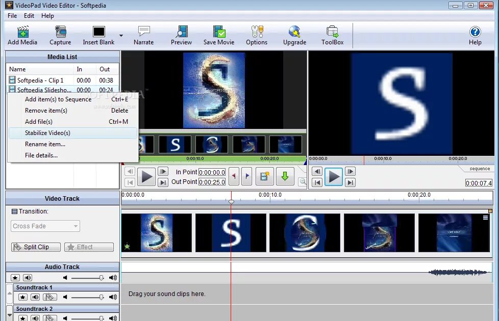
Task: Choose Add item(s) to Sequence
Action: click(73, 99)
